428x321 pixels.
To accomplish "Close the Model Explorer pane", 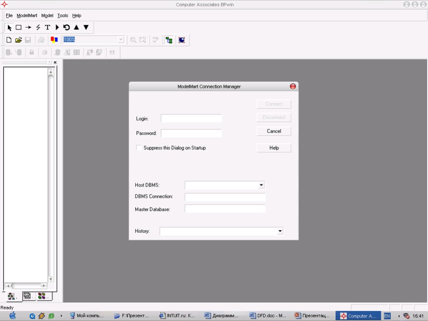I will (x=55, y=62).
